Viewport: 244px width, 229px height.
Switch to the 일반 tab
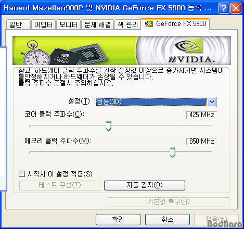pos(18,24)
